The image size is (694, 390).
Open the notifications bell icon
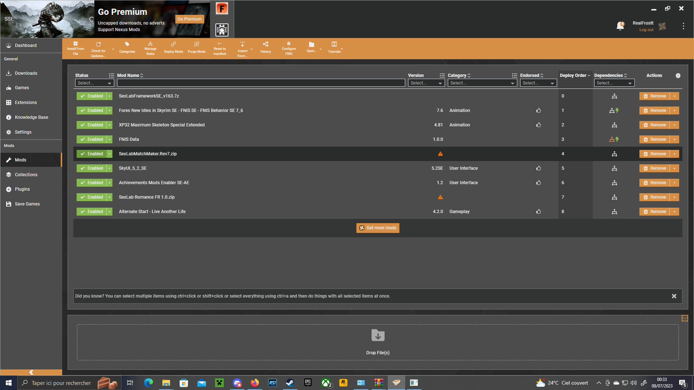[x=620, y=26]
